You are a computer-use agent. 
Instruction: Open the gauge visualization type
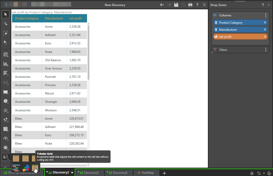(x=6, y=138)
